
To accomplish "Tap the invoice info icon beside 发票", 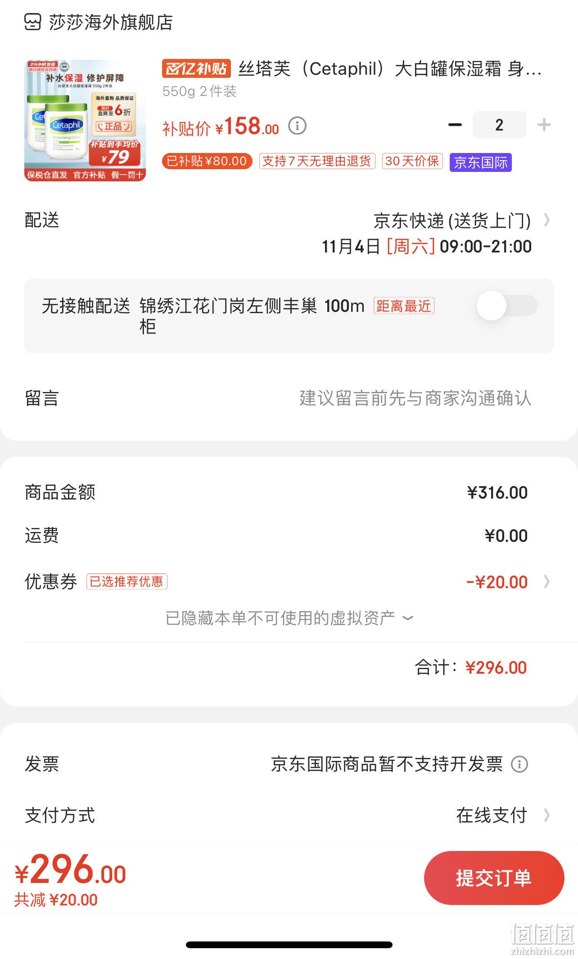I will pos(519,764).
